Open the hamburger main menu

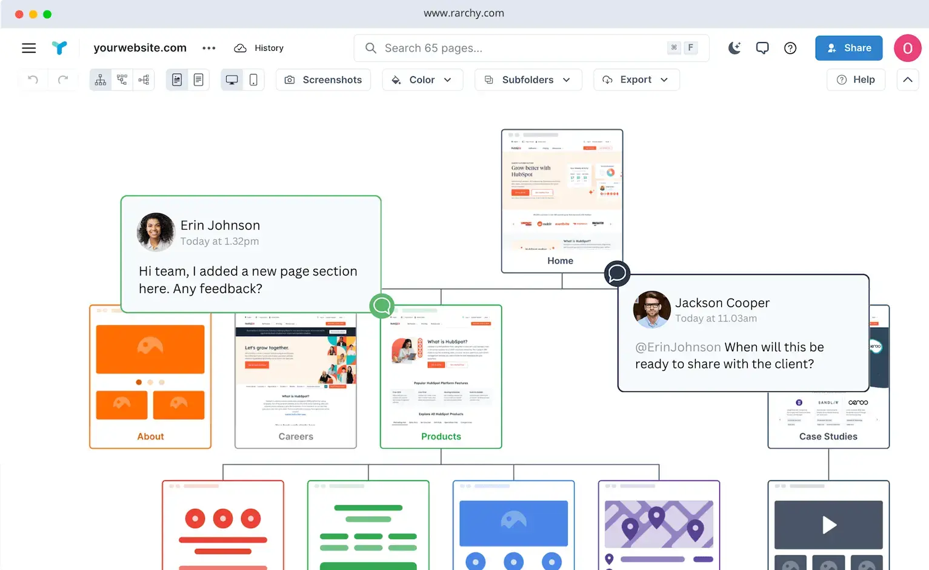pos(28,48)
